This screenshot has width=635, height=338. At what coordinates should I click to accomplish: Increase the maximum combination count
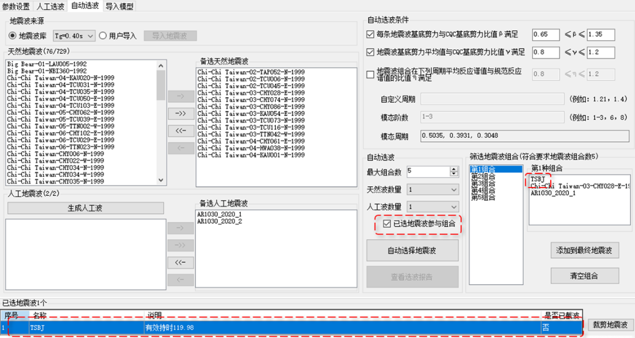[453, 169]
